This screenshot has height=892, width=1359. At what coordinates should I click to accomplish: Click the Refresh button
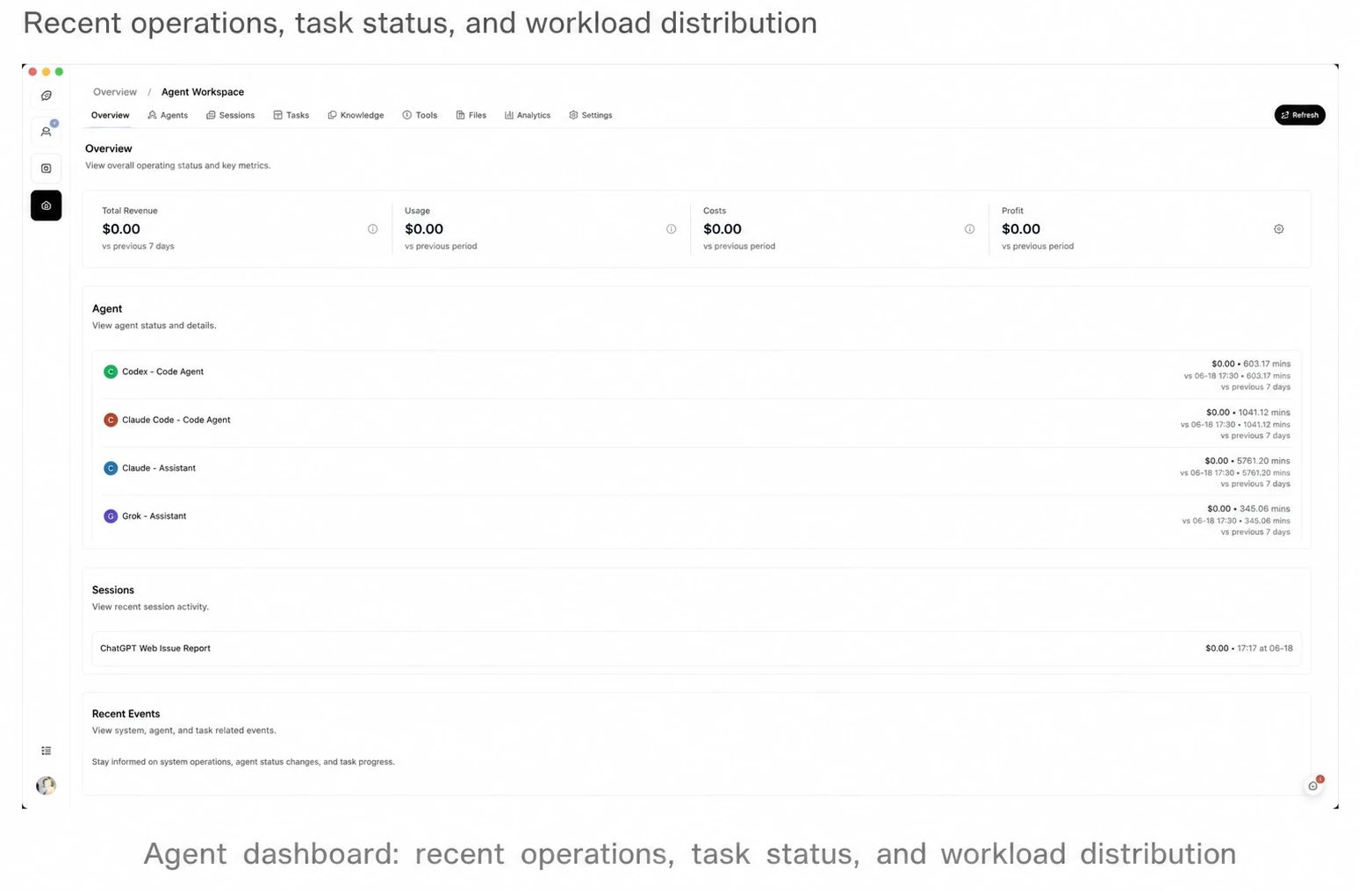pos(1299,115)
